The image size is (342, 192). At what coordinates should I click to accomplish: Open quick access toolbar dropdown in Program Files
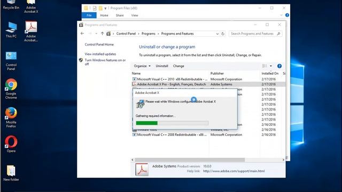[105, 9]
